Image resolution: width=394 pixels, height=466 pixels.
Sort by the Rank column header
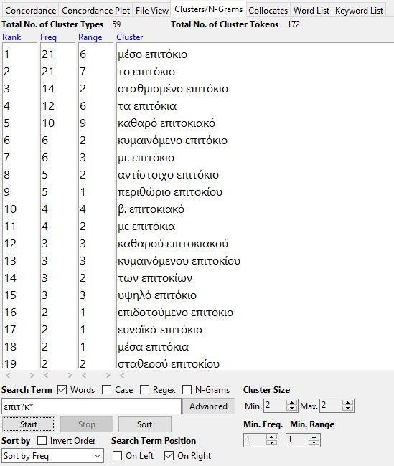[x=11, y=37]
